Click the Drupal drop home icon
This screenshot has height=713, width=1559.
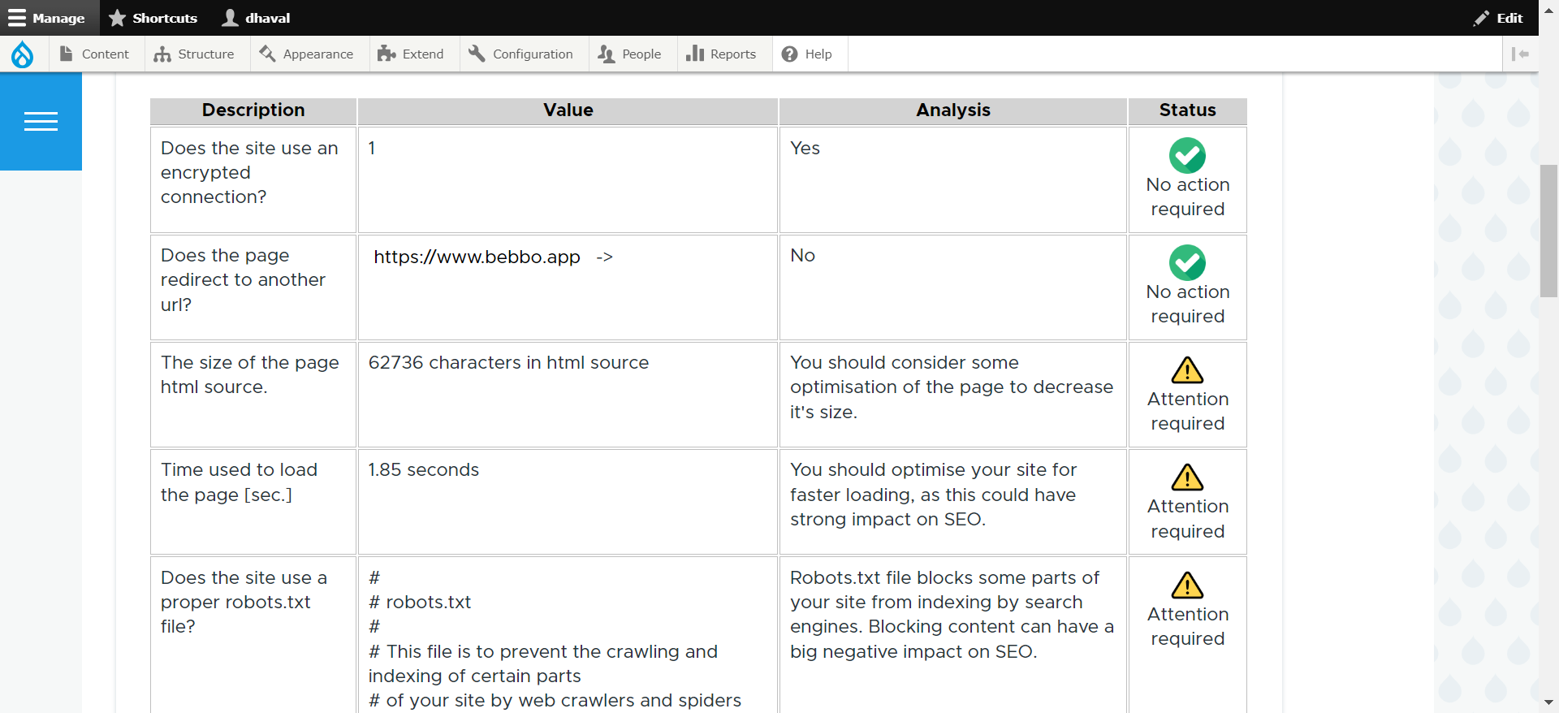point(23,54)
